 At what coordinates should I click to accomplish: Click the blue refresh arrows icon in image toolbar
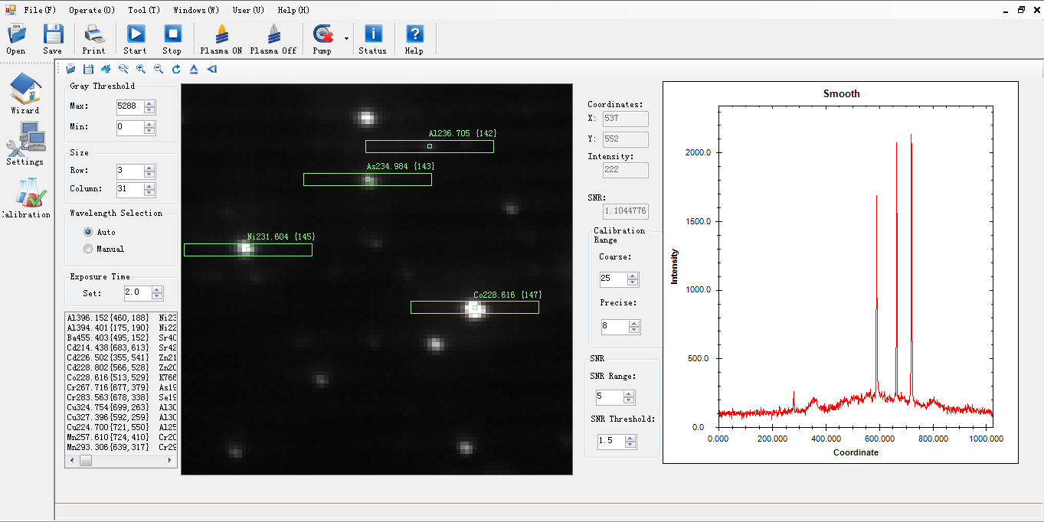click(x=106, y=69)
